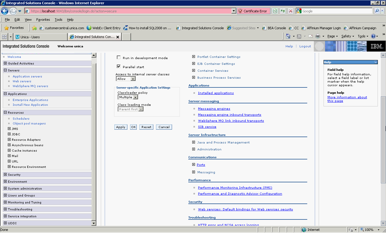
Task: Click the Reset button
Action: coord(146,127)
